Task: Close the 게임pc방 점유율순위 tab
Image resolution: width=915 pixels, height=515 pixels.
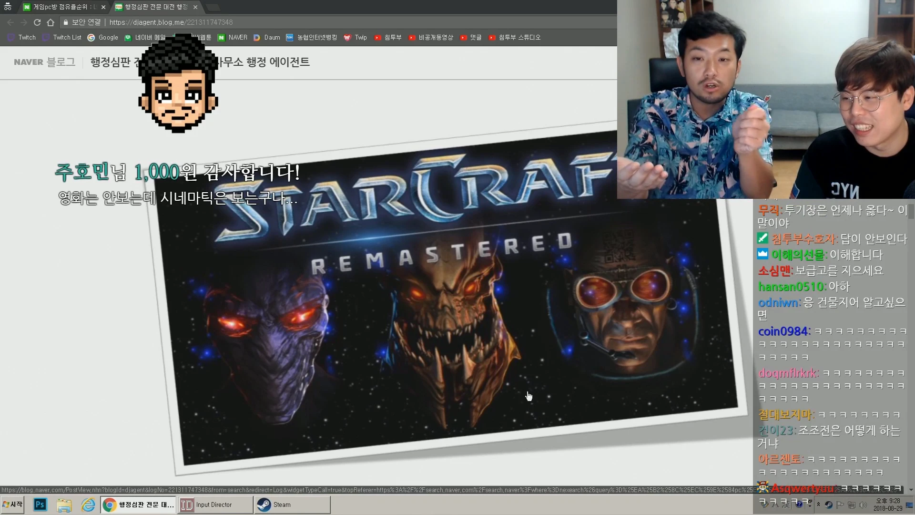Action: (103, 7)
